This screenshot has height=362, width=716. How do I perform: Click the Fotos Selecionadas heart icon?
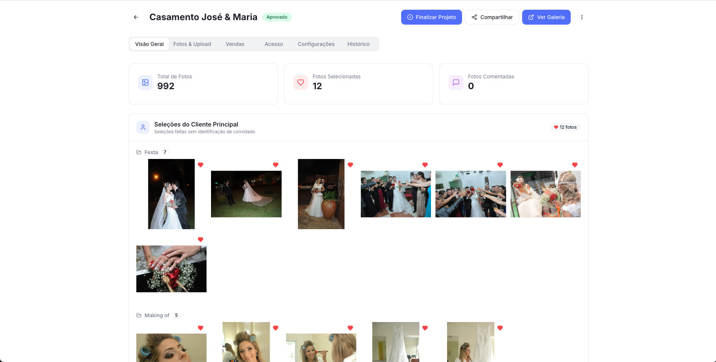pyautogui.click(x=301, y=82)
